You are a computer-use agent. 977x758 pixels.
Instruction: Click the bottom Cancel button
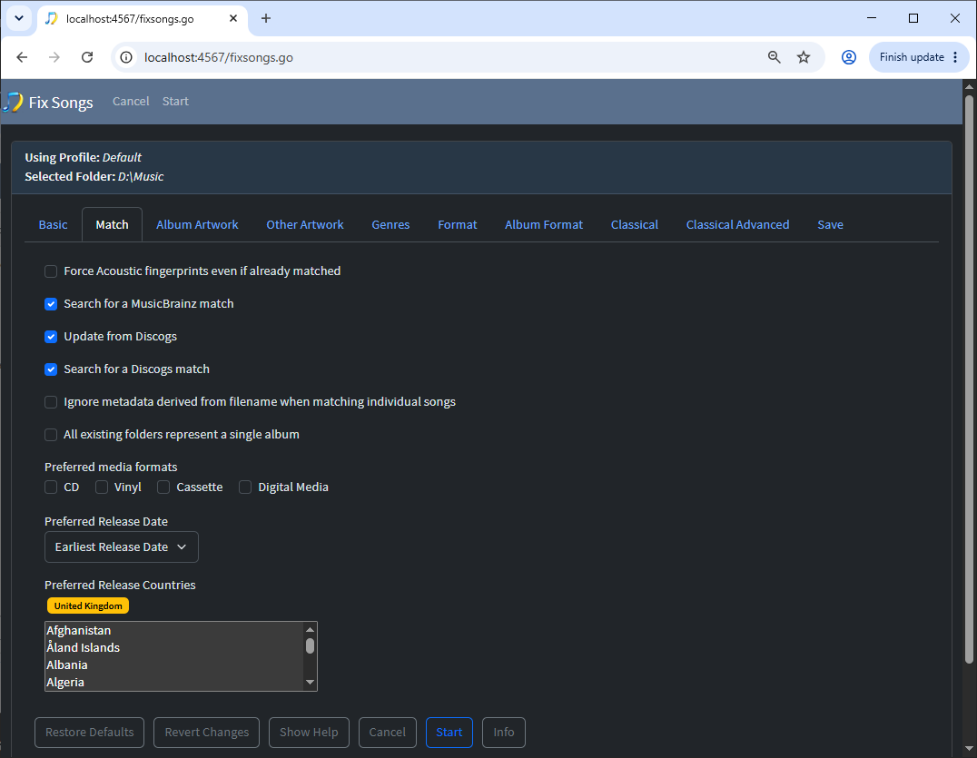pos(388,733)
